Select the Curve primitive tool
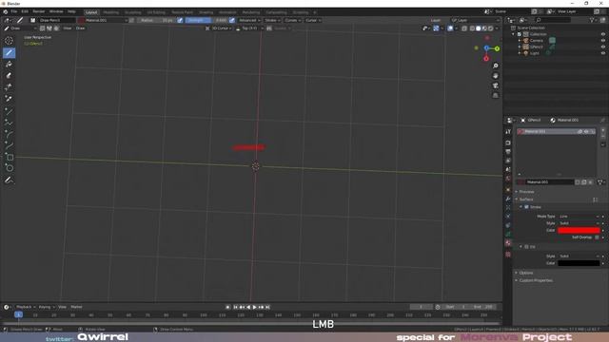This screenshot has height=342, width=609. [x=9, y=145]
